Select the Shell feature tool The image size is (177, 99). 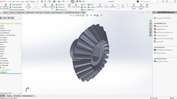pos(83,10)
